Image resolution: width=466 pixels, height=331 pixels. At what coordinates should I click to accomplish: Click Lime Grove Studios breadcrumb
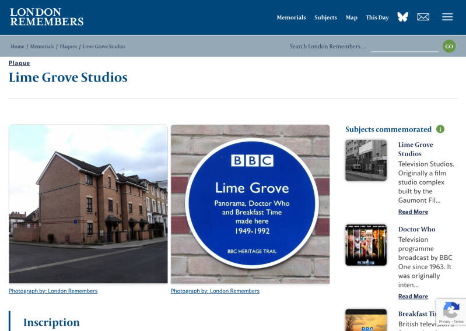pyautogui.click(x=104, y=46)
